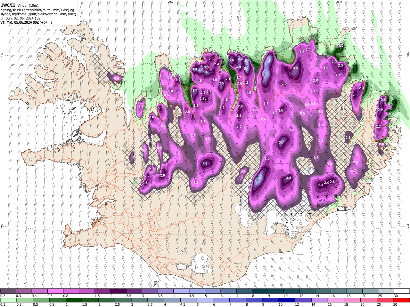Select the snow-scale swatch between 0.3 and 0.4
Screen dimensions: 410x307
24,291
